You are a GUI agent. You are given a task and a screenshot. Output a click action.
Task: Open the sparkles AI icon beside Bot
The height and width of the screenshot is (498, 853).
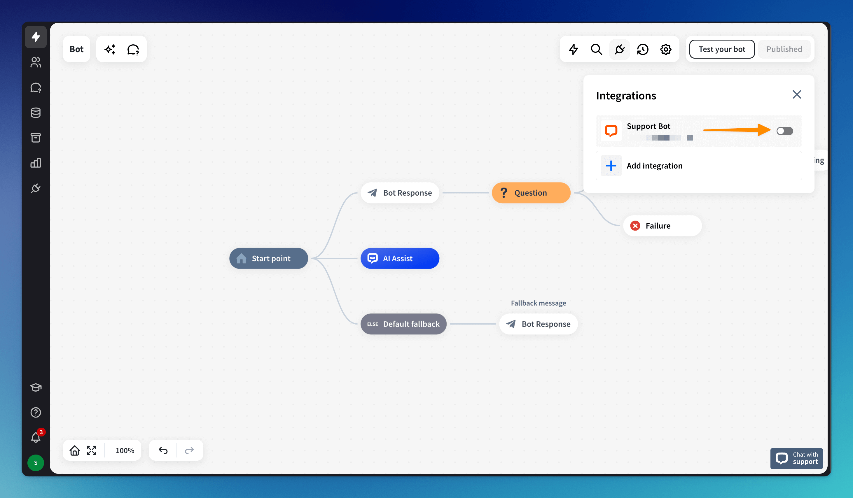[x=110, y=49]
